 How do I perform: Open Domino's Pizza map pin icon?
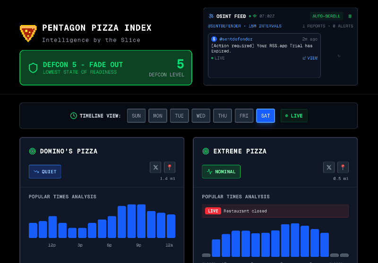tap(170, 168)
